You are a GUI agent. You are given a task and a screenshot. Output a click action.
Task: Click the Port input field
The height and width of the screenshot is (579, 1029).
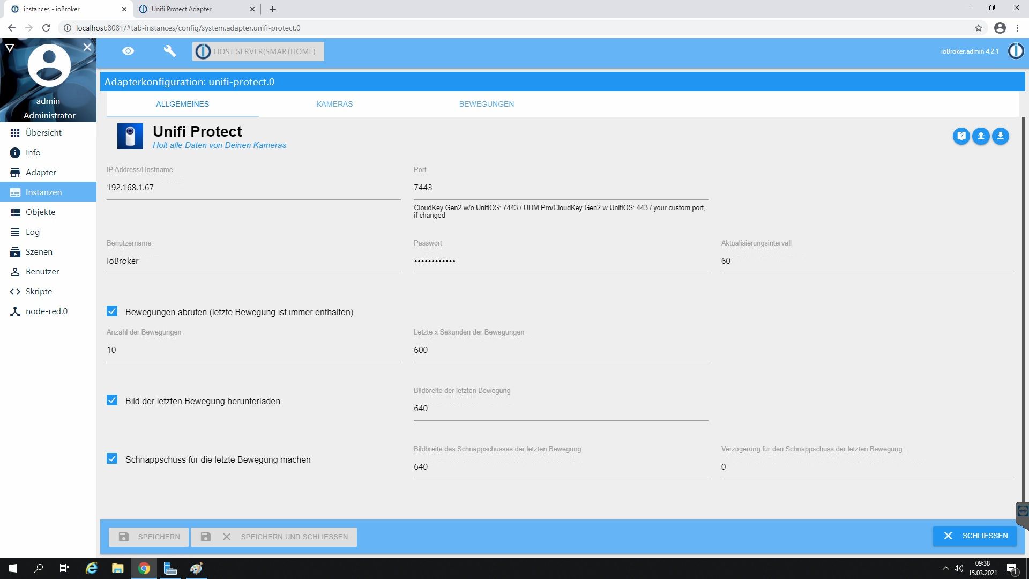coord(561,188)
